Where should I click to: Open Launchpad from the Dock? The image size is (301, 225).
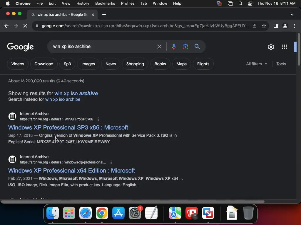pyautogui.click(x=69, y=213)
